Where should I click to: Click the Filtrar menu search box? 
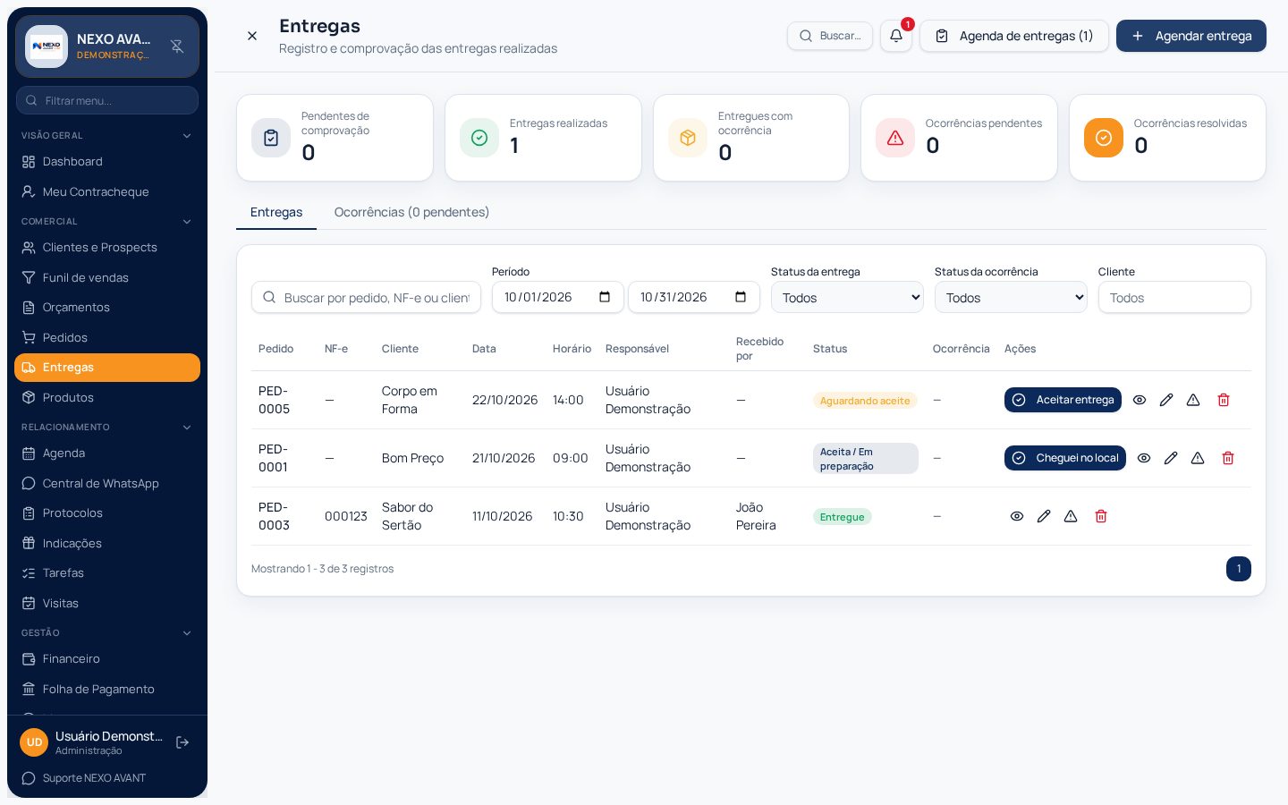click(x=107, y=100)
